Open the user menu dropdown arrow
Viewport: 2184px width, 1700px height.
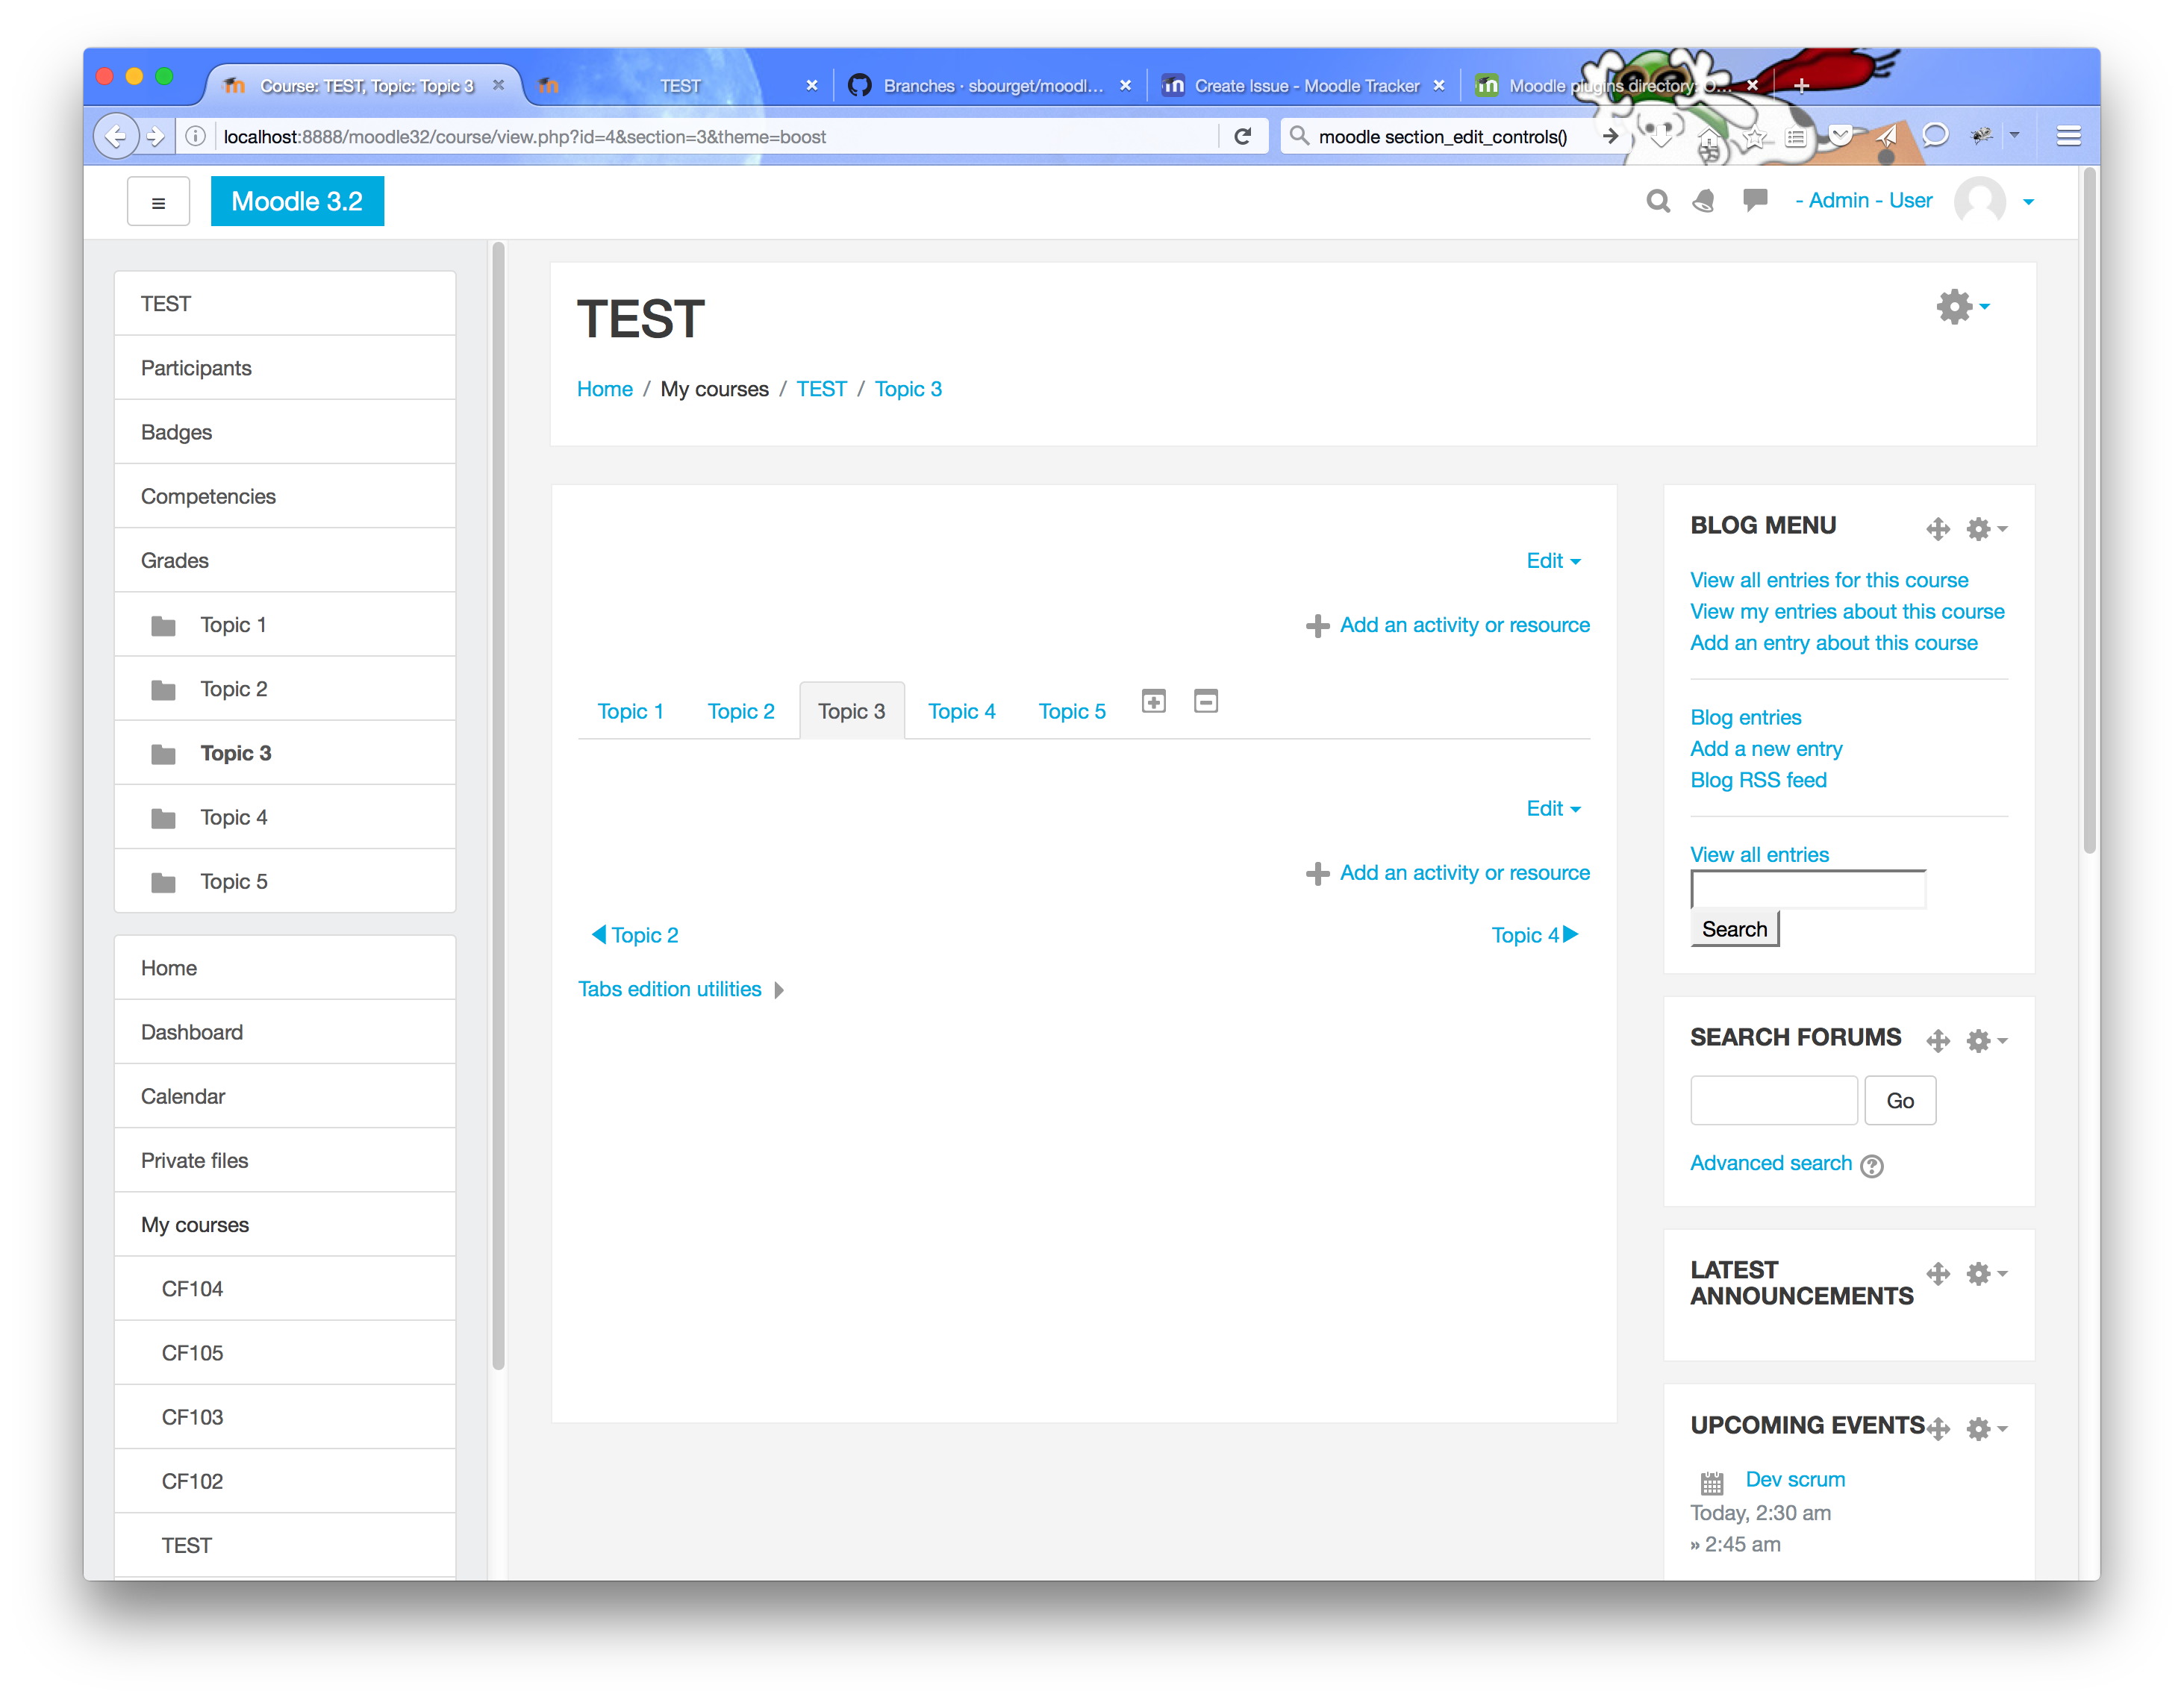point(2028,203)
